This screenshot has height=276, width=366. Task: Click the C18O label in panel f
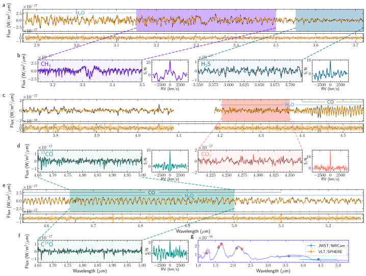[47, 244]
